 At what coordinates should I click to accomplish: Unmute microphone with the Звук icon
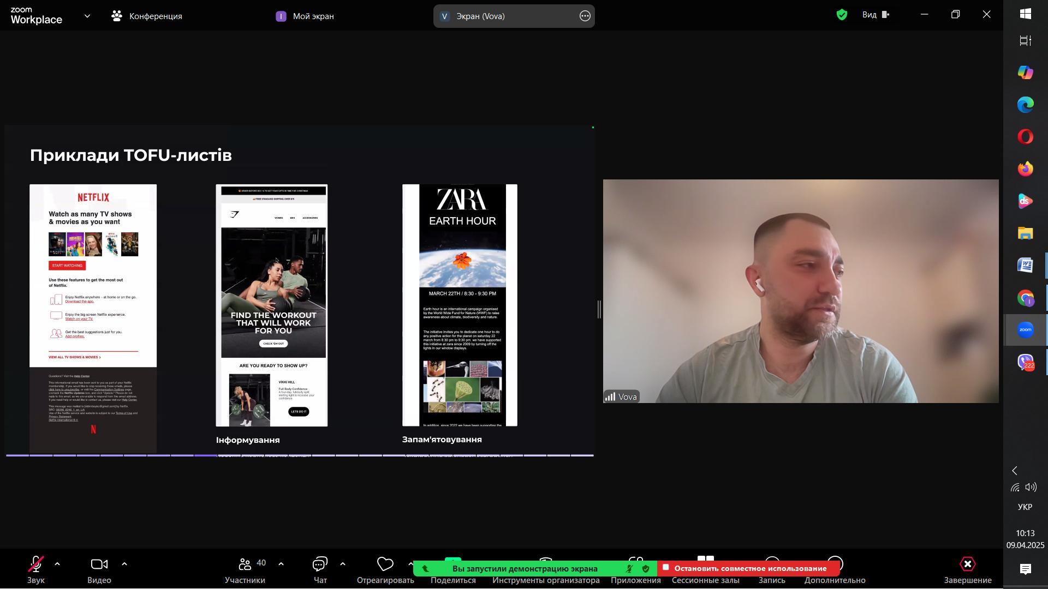coord(36,564)
